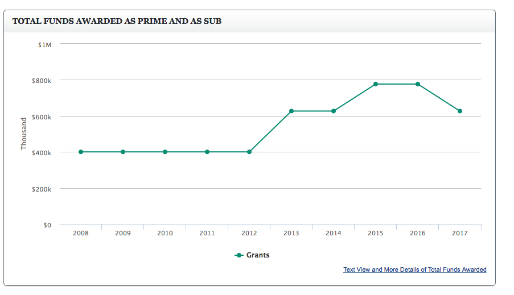Screen dimensions: 514x295
Task: Click the 2013 x-axis year label
Action: (291, 234)
